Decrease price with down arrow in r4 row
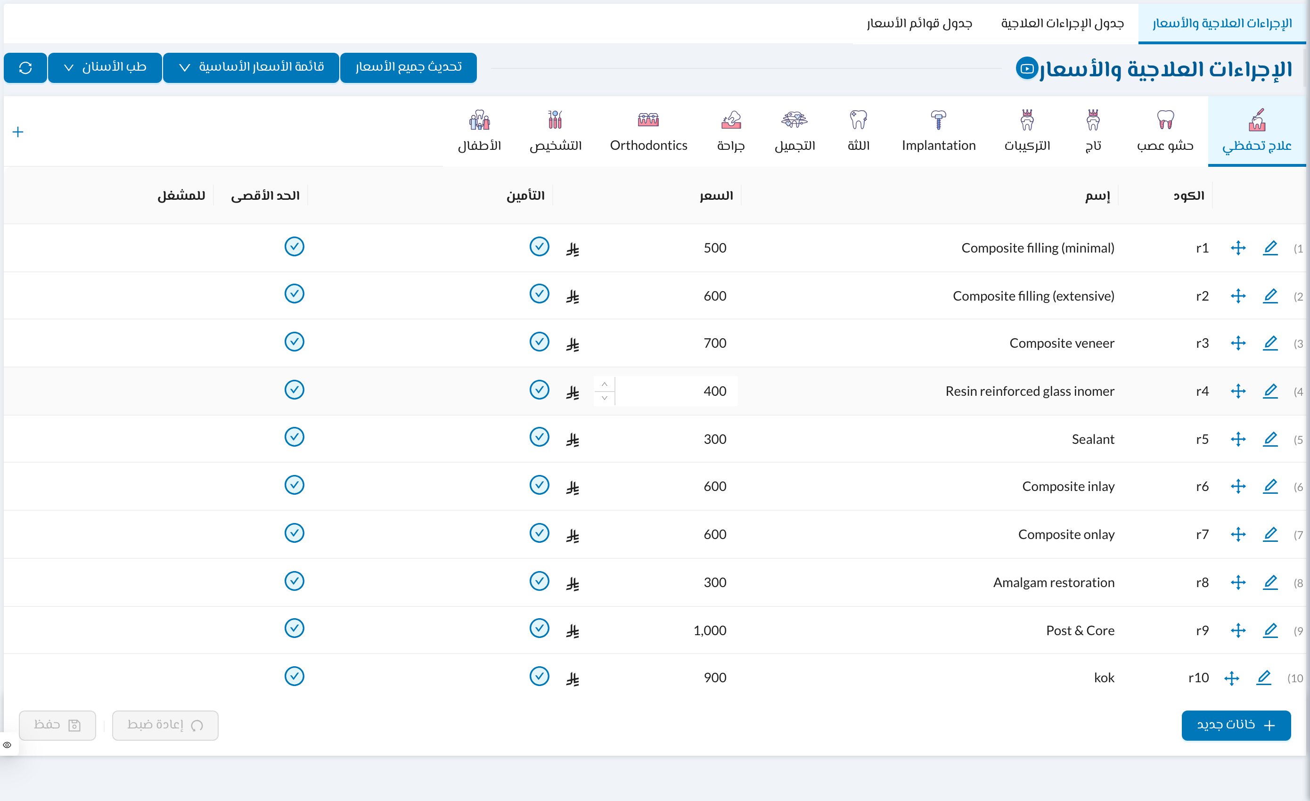The height and width of the screenshot is (801, 1310). click(x=605, y=398)
